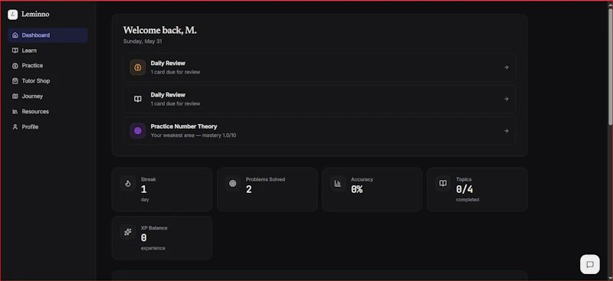Screen dimensions: 613x281
Task: Click the XP Balance sparkle icon
Action: tap(128, 232)
